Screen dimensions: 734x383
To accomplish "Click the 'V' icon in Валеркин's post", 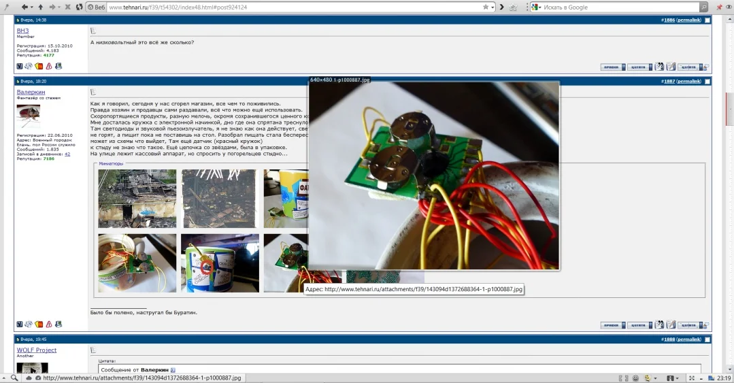I will pyautogui.click(x=20, y=324).
